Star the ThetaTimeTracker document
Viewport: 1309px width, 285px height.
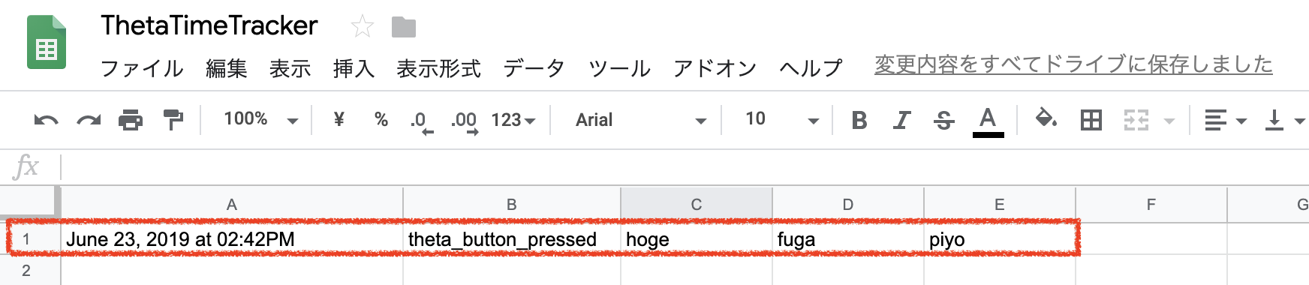point(363,27)
